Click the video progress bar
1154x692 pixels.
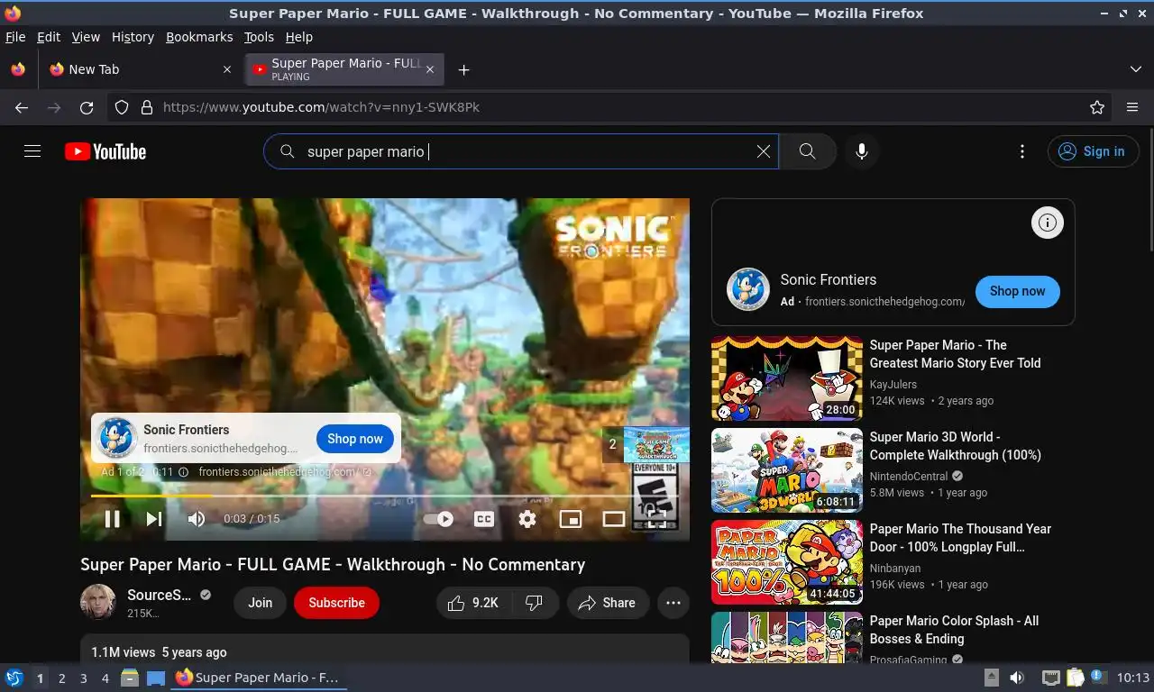point(385,496)
